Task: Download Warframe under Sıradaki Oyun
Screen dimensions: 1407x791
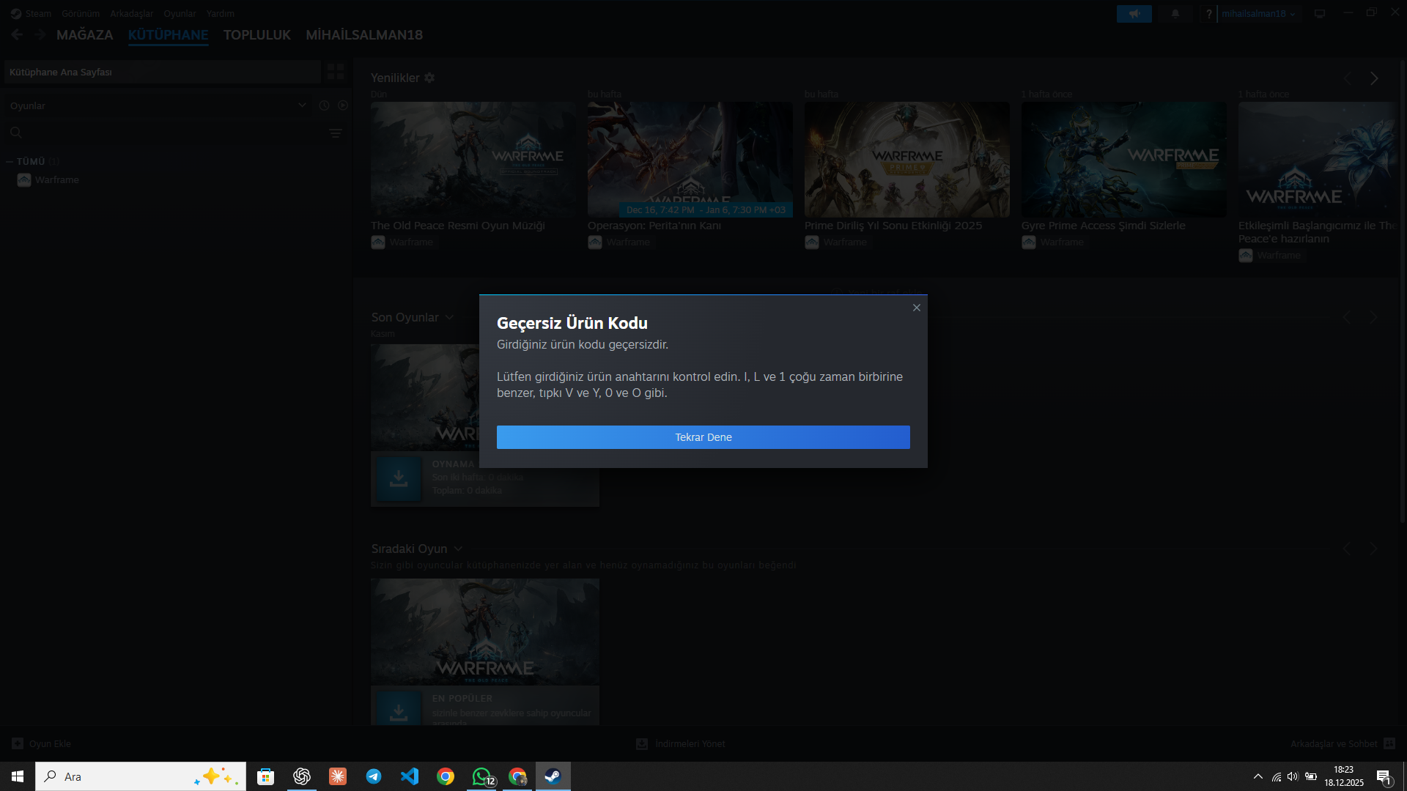Action: (x=399, y=708)
